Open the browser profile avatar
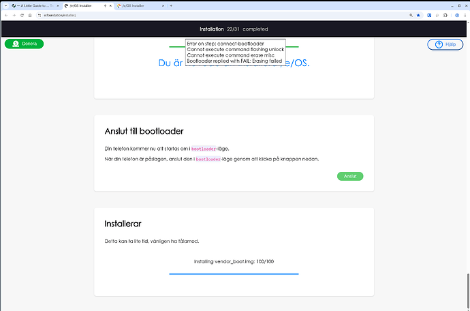The height and width of the screenshot is (311, 470). 458,14
